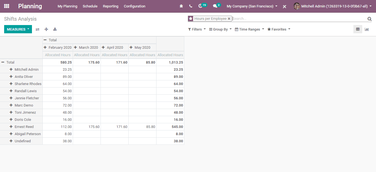Viewport: 376px width, 172px height.
Task: Open the Favorites dropdown
Action: click(279, 29)
